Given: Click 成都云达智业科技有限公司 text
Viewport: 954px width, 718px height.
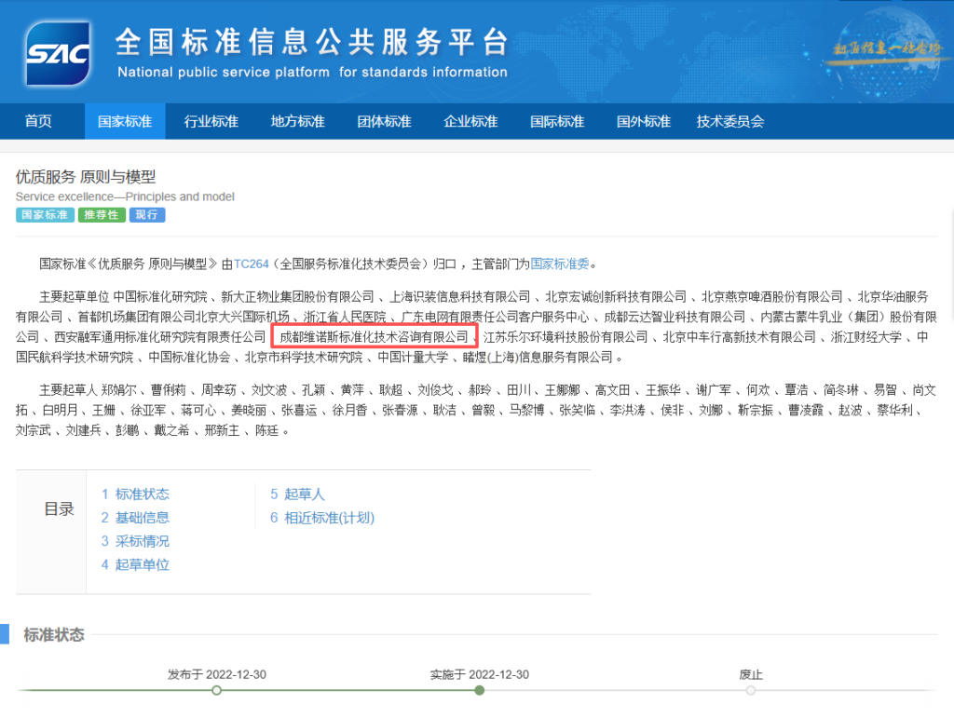Looking at the screenshot, I should click(x=675, y=317).
